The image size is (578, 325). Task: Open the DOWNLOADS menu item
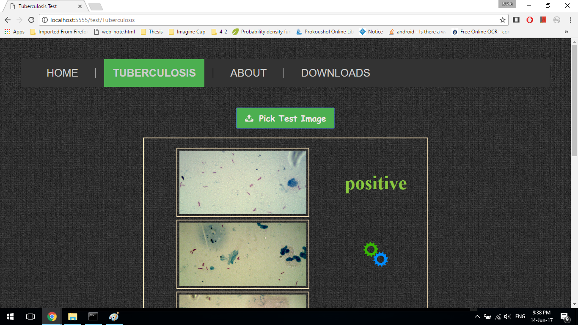coord(335,73)
